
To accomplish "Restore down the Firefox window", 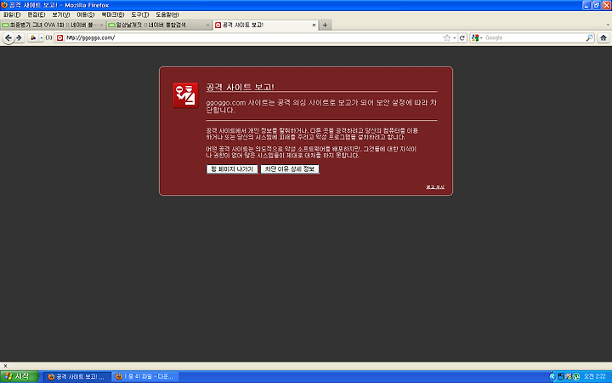I will [597, 5].
